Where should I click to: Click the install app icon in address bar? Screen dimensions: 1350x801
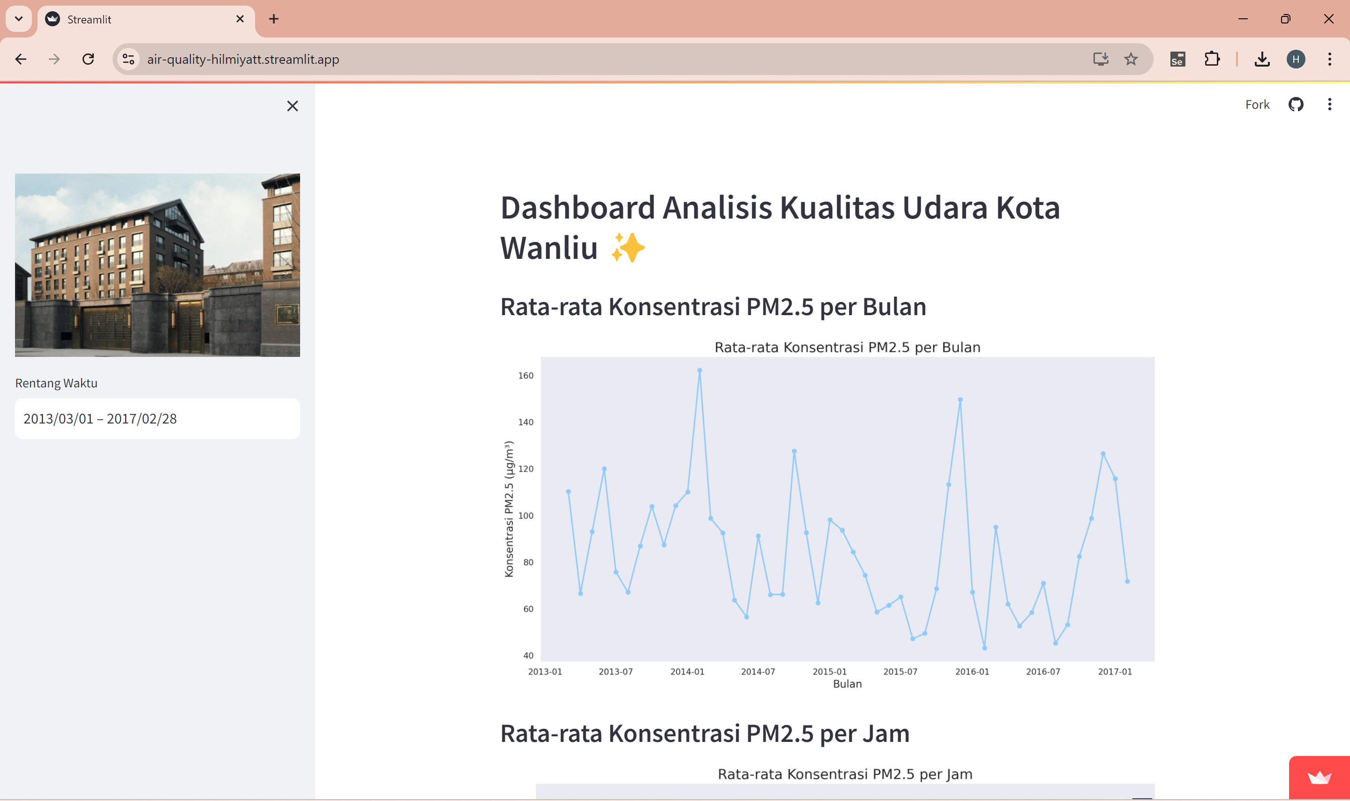click(x=1100, y=59)
